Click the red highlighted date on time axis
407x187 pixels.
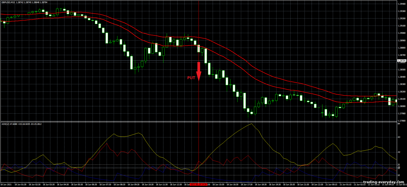pyautogui.click(x=199, y=184)
